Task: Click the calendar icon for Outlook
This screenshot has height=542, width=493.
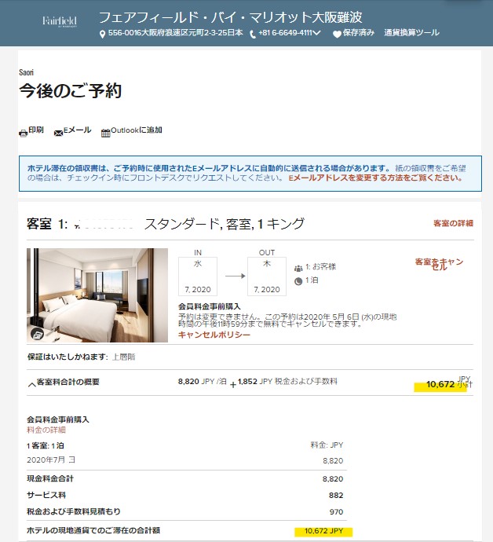Action: click(x=105, y=133)
